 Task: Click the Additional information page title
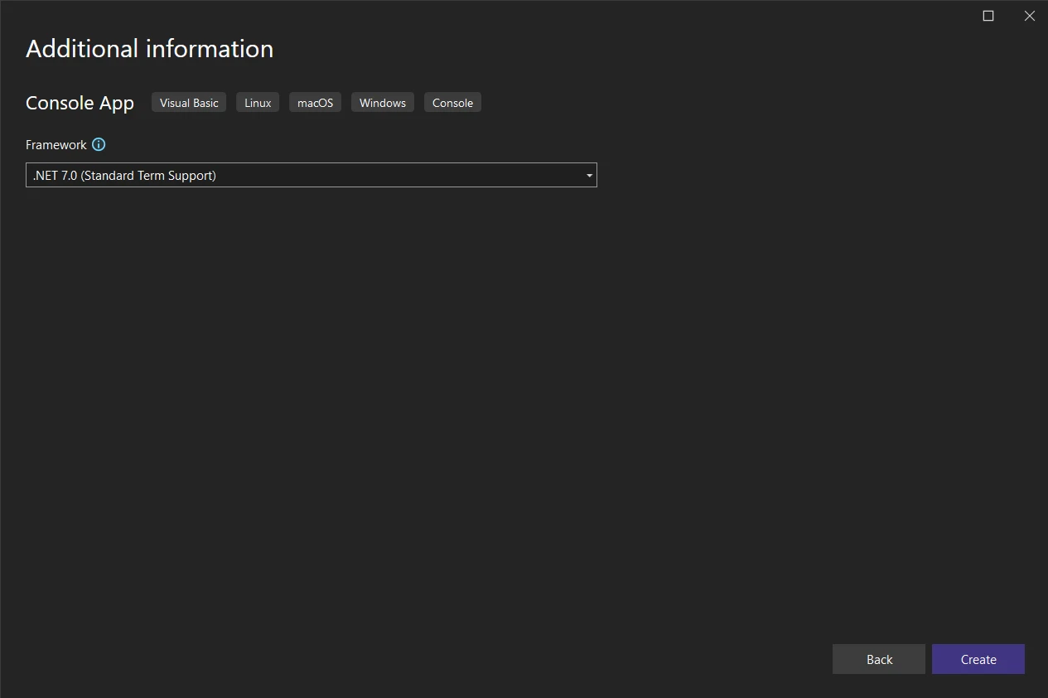click(x=149, y=49)
